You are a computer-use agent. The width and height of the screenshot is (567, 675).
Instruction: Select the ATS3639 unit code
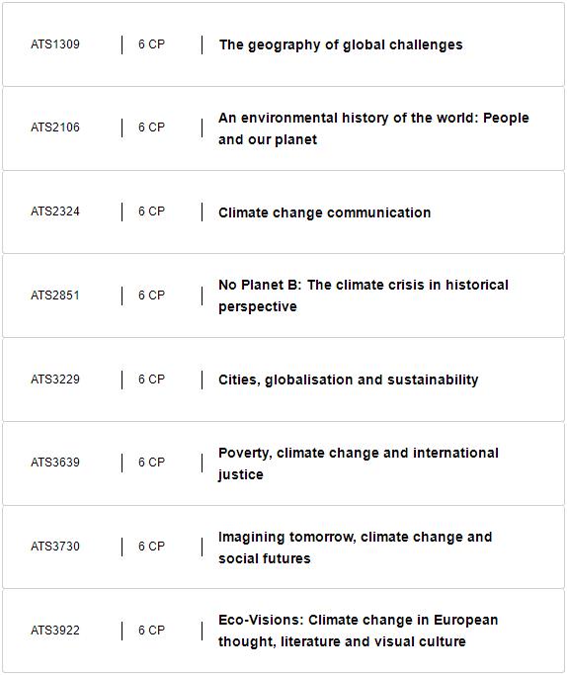[x=55, y=463]
